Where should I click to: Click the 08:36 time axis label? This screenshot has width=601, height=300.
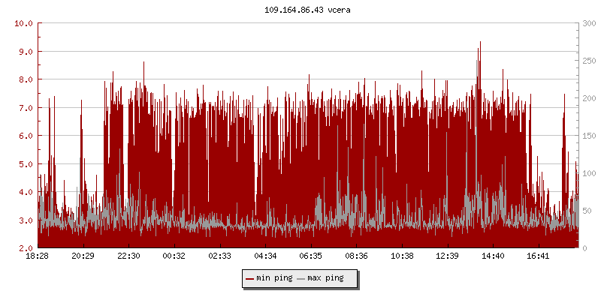(356, 256)
